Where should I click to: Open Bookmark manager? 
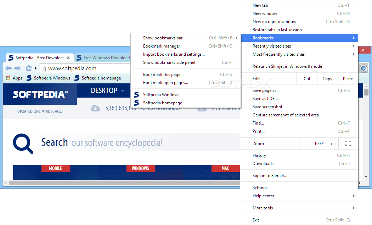pos(186,46)
